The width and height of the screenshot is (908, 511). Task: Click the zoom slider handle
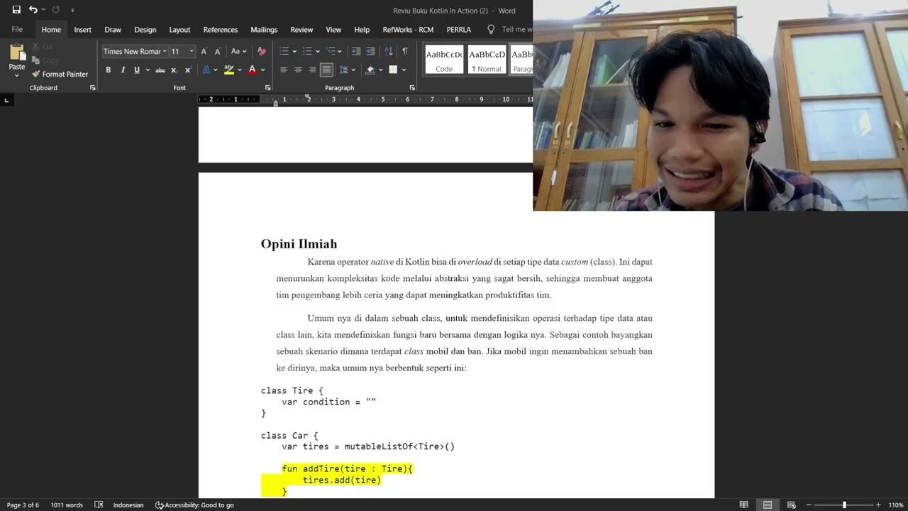pyautogui.click(x=844, y=505)
